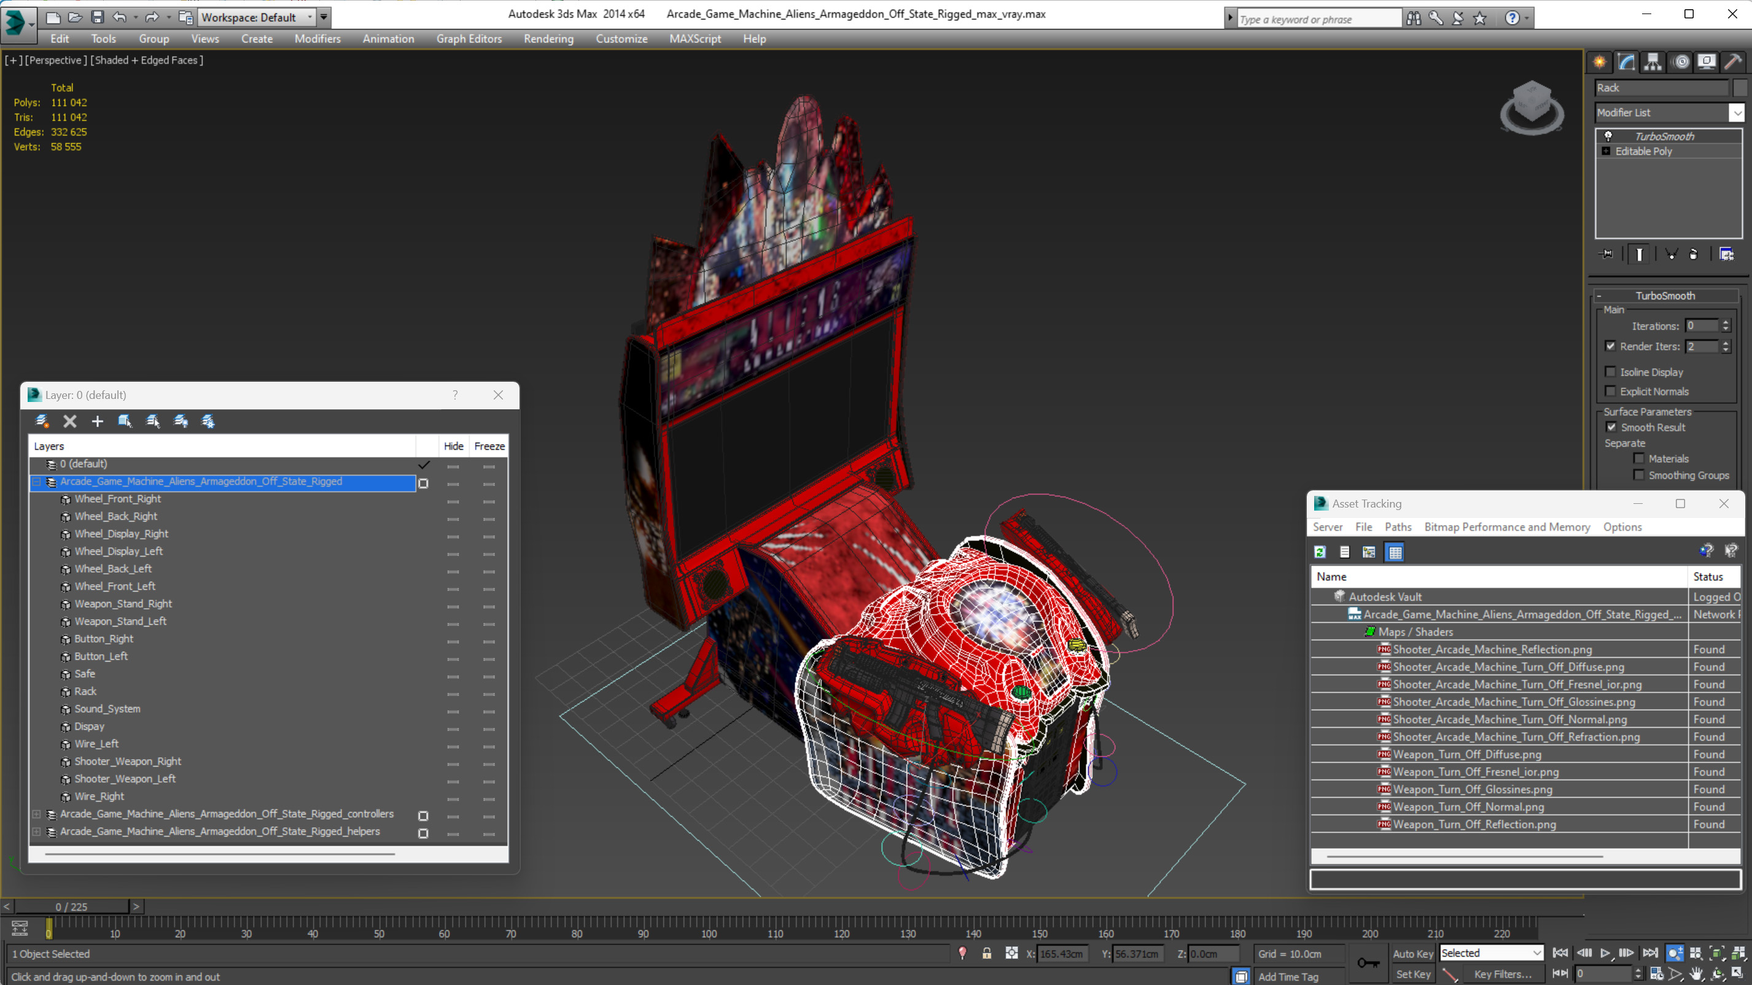Open the Rendering menu
The image size is (1752, 985).
click(548, 39)
